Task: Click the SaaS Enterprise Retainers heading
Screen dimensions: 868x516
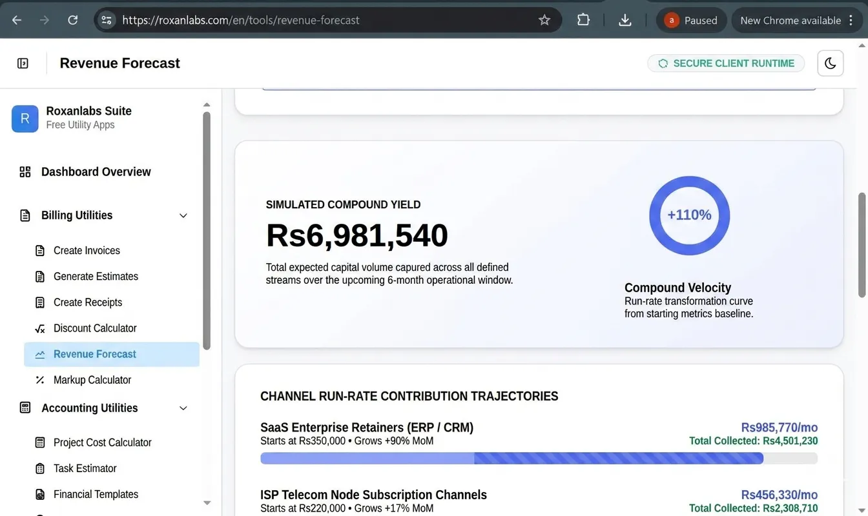Action: [x=367, y=428]
